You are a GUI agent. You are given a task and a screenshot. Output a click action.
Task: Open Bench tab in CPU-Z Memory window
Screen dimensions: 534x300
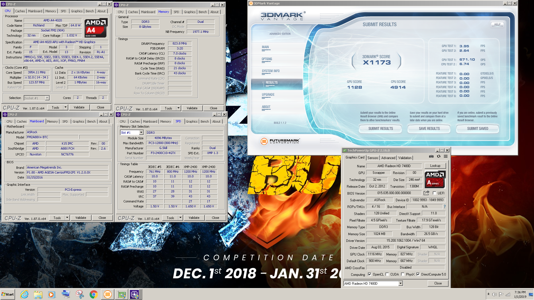[x=203, y=12]
